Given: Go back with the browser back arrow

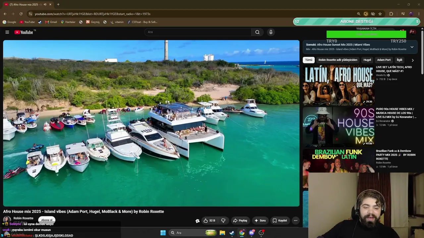Looking at the screenshot, I should tap(5, 14).
